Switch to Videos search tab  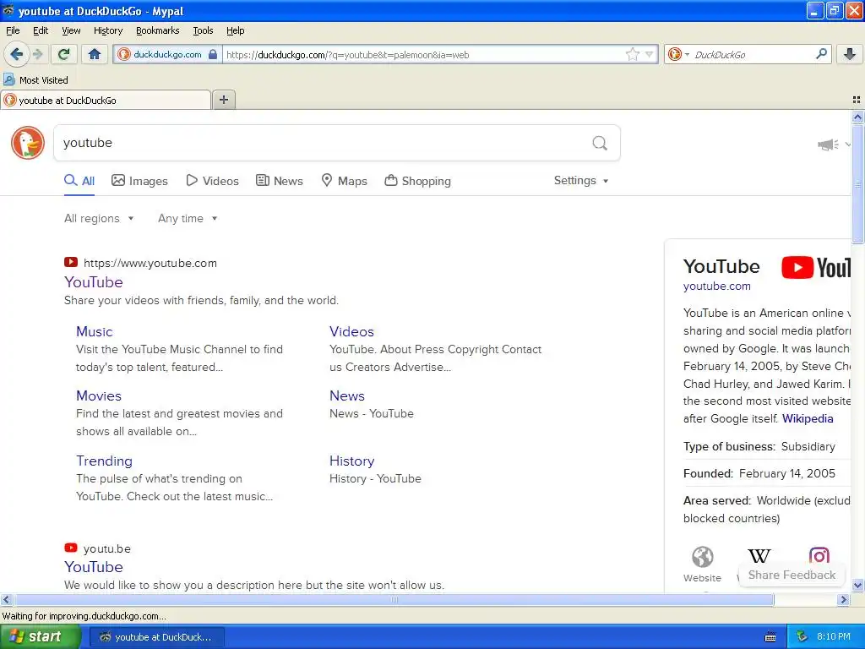point(212,181)
